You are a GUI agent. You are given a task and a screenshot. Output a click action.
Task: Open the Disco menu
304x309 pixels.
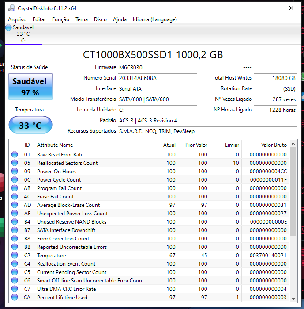[x=100, y=19]
